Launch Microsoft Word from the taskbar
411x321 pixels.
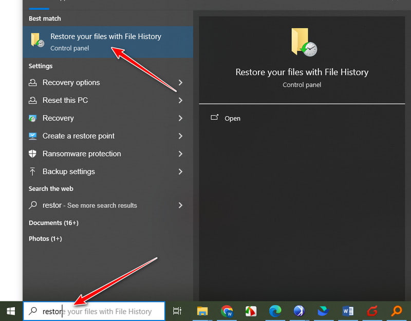coord(348,311)
